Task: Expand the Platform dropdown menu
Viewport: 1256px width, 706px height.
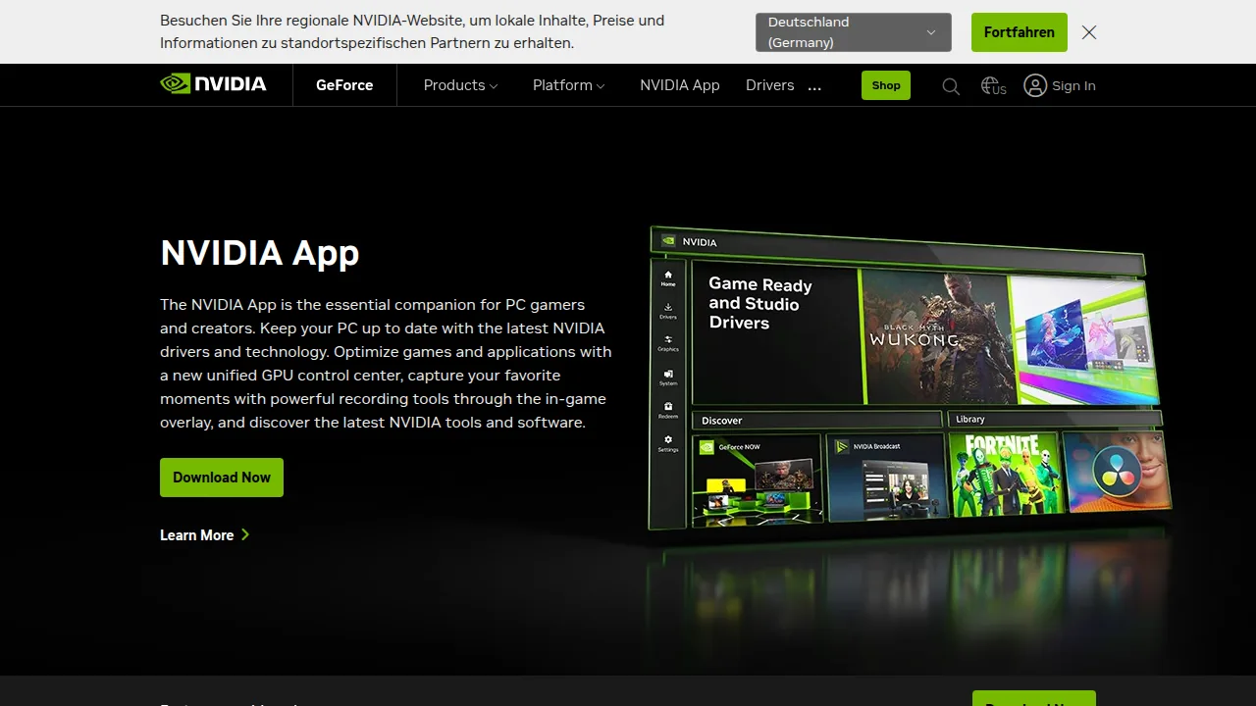Action: click(x=568, y=85)
